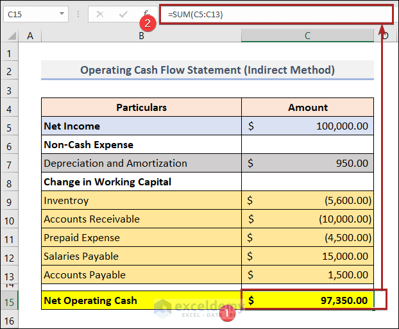Select column C header
The width and height of the screenshot is (399, 329).
307,36
